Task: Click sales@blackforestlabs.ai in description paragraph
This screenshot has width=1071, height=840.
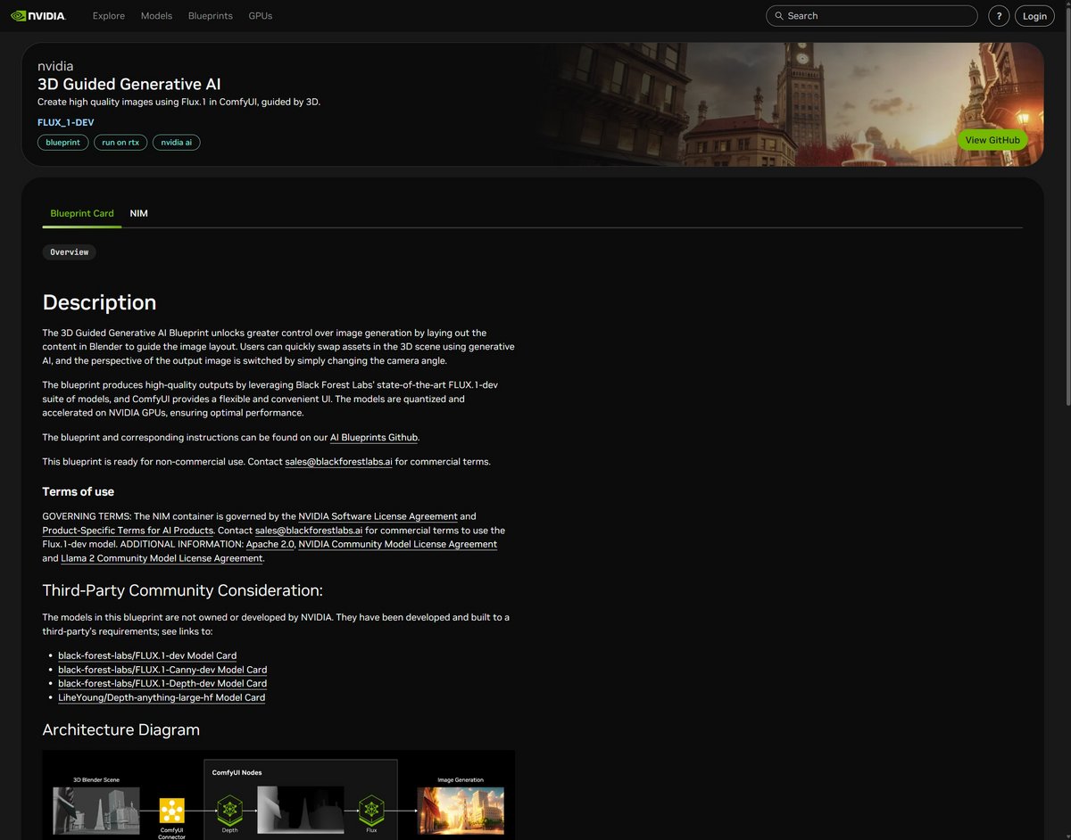Action: [x=338, y=462]
